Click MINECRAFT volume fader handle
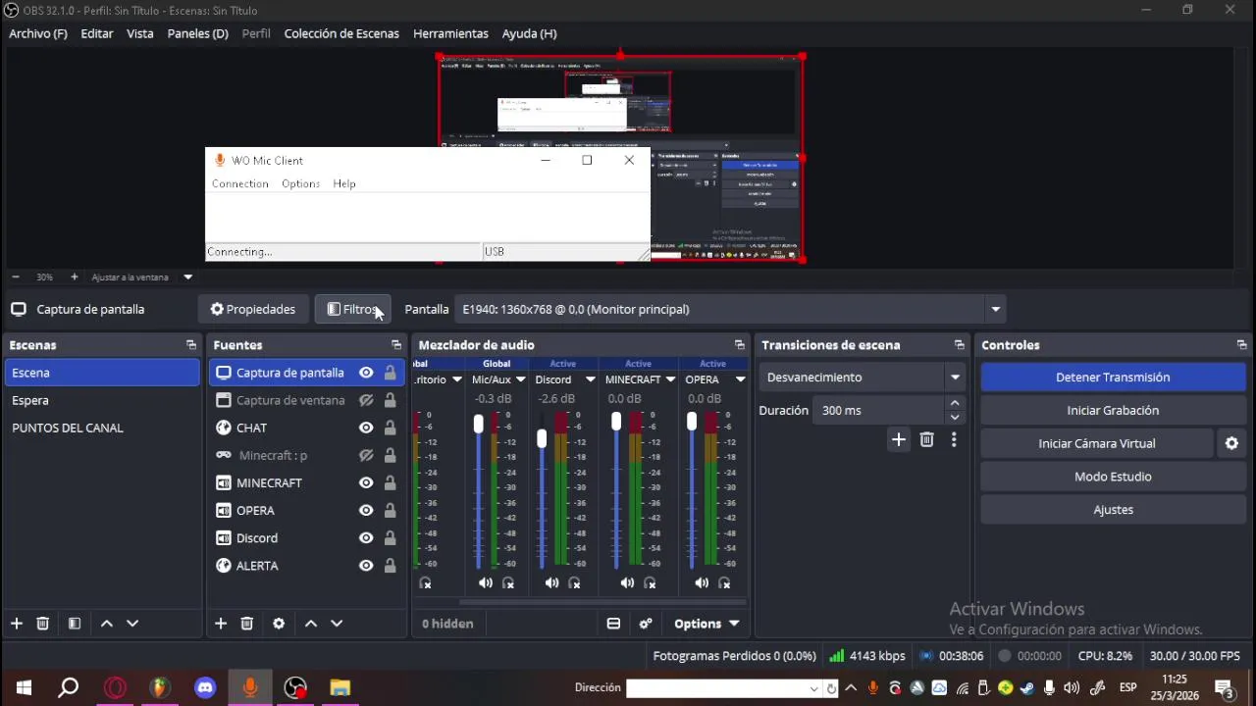1256x706 pixels. (x=616, y=422)
